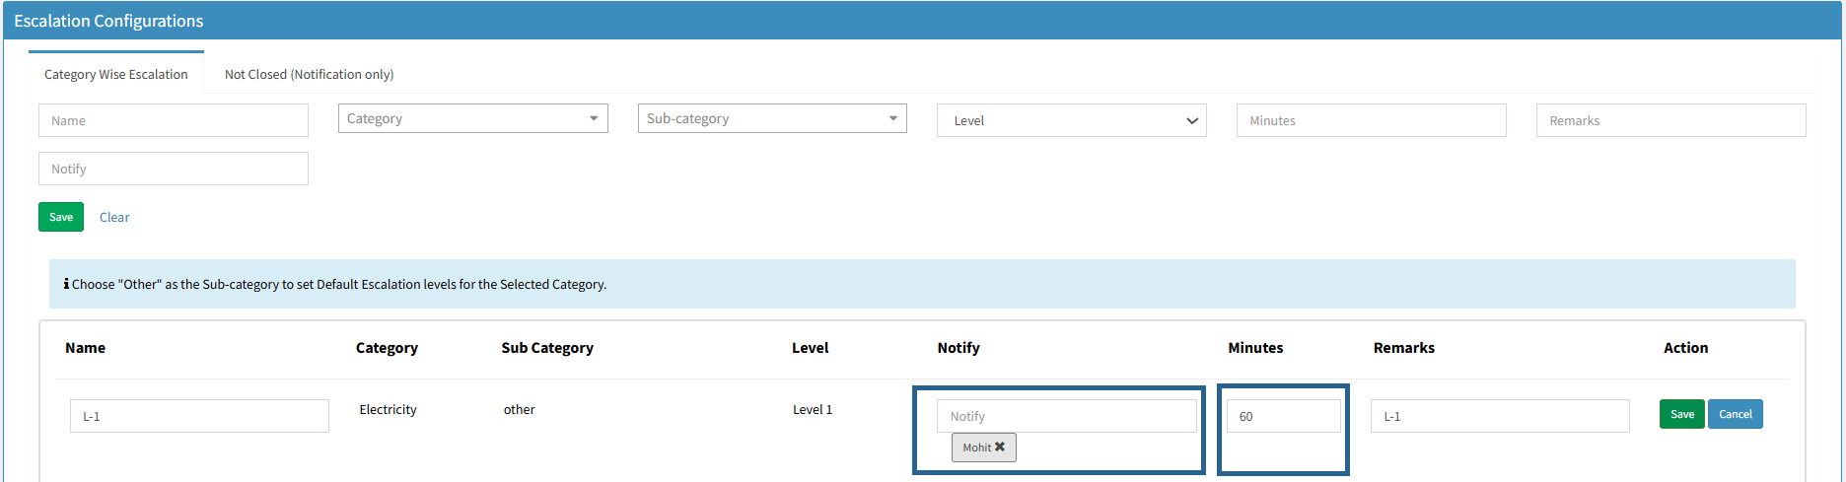Switch to Category Wise Escalation tab
Image resolution: width=1846 pixels, height=482 pixels.
click(115, 74)
